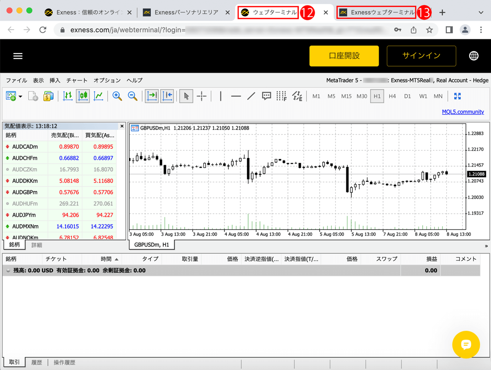Switch to the 銘柄 tab
The image size is (491, 370).
click(x=14, y=245)
